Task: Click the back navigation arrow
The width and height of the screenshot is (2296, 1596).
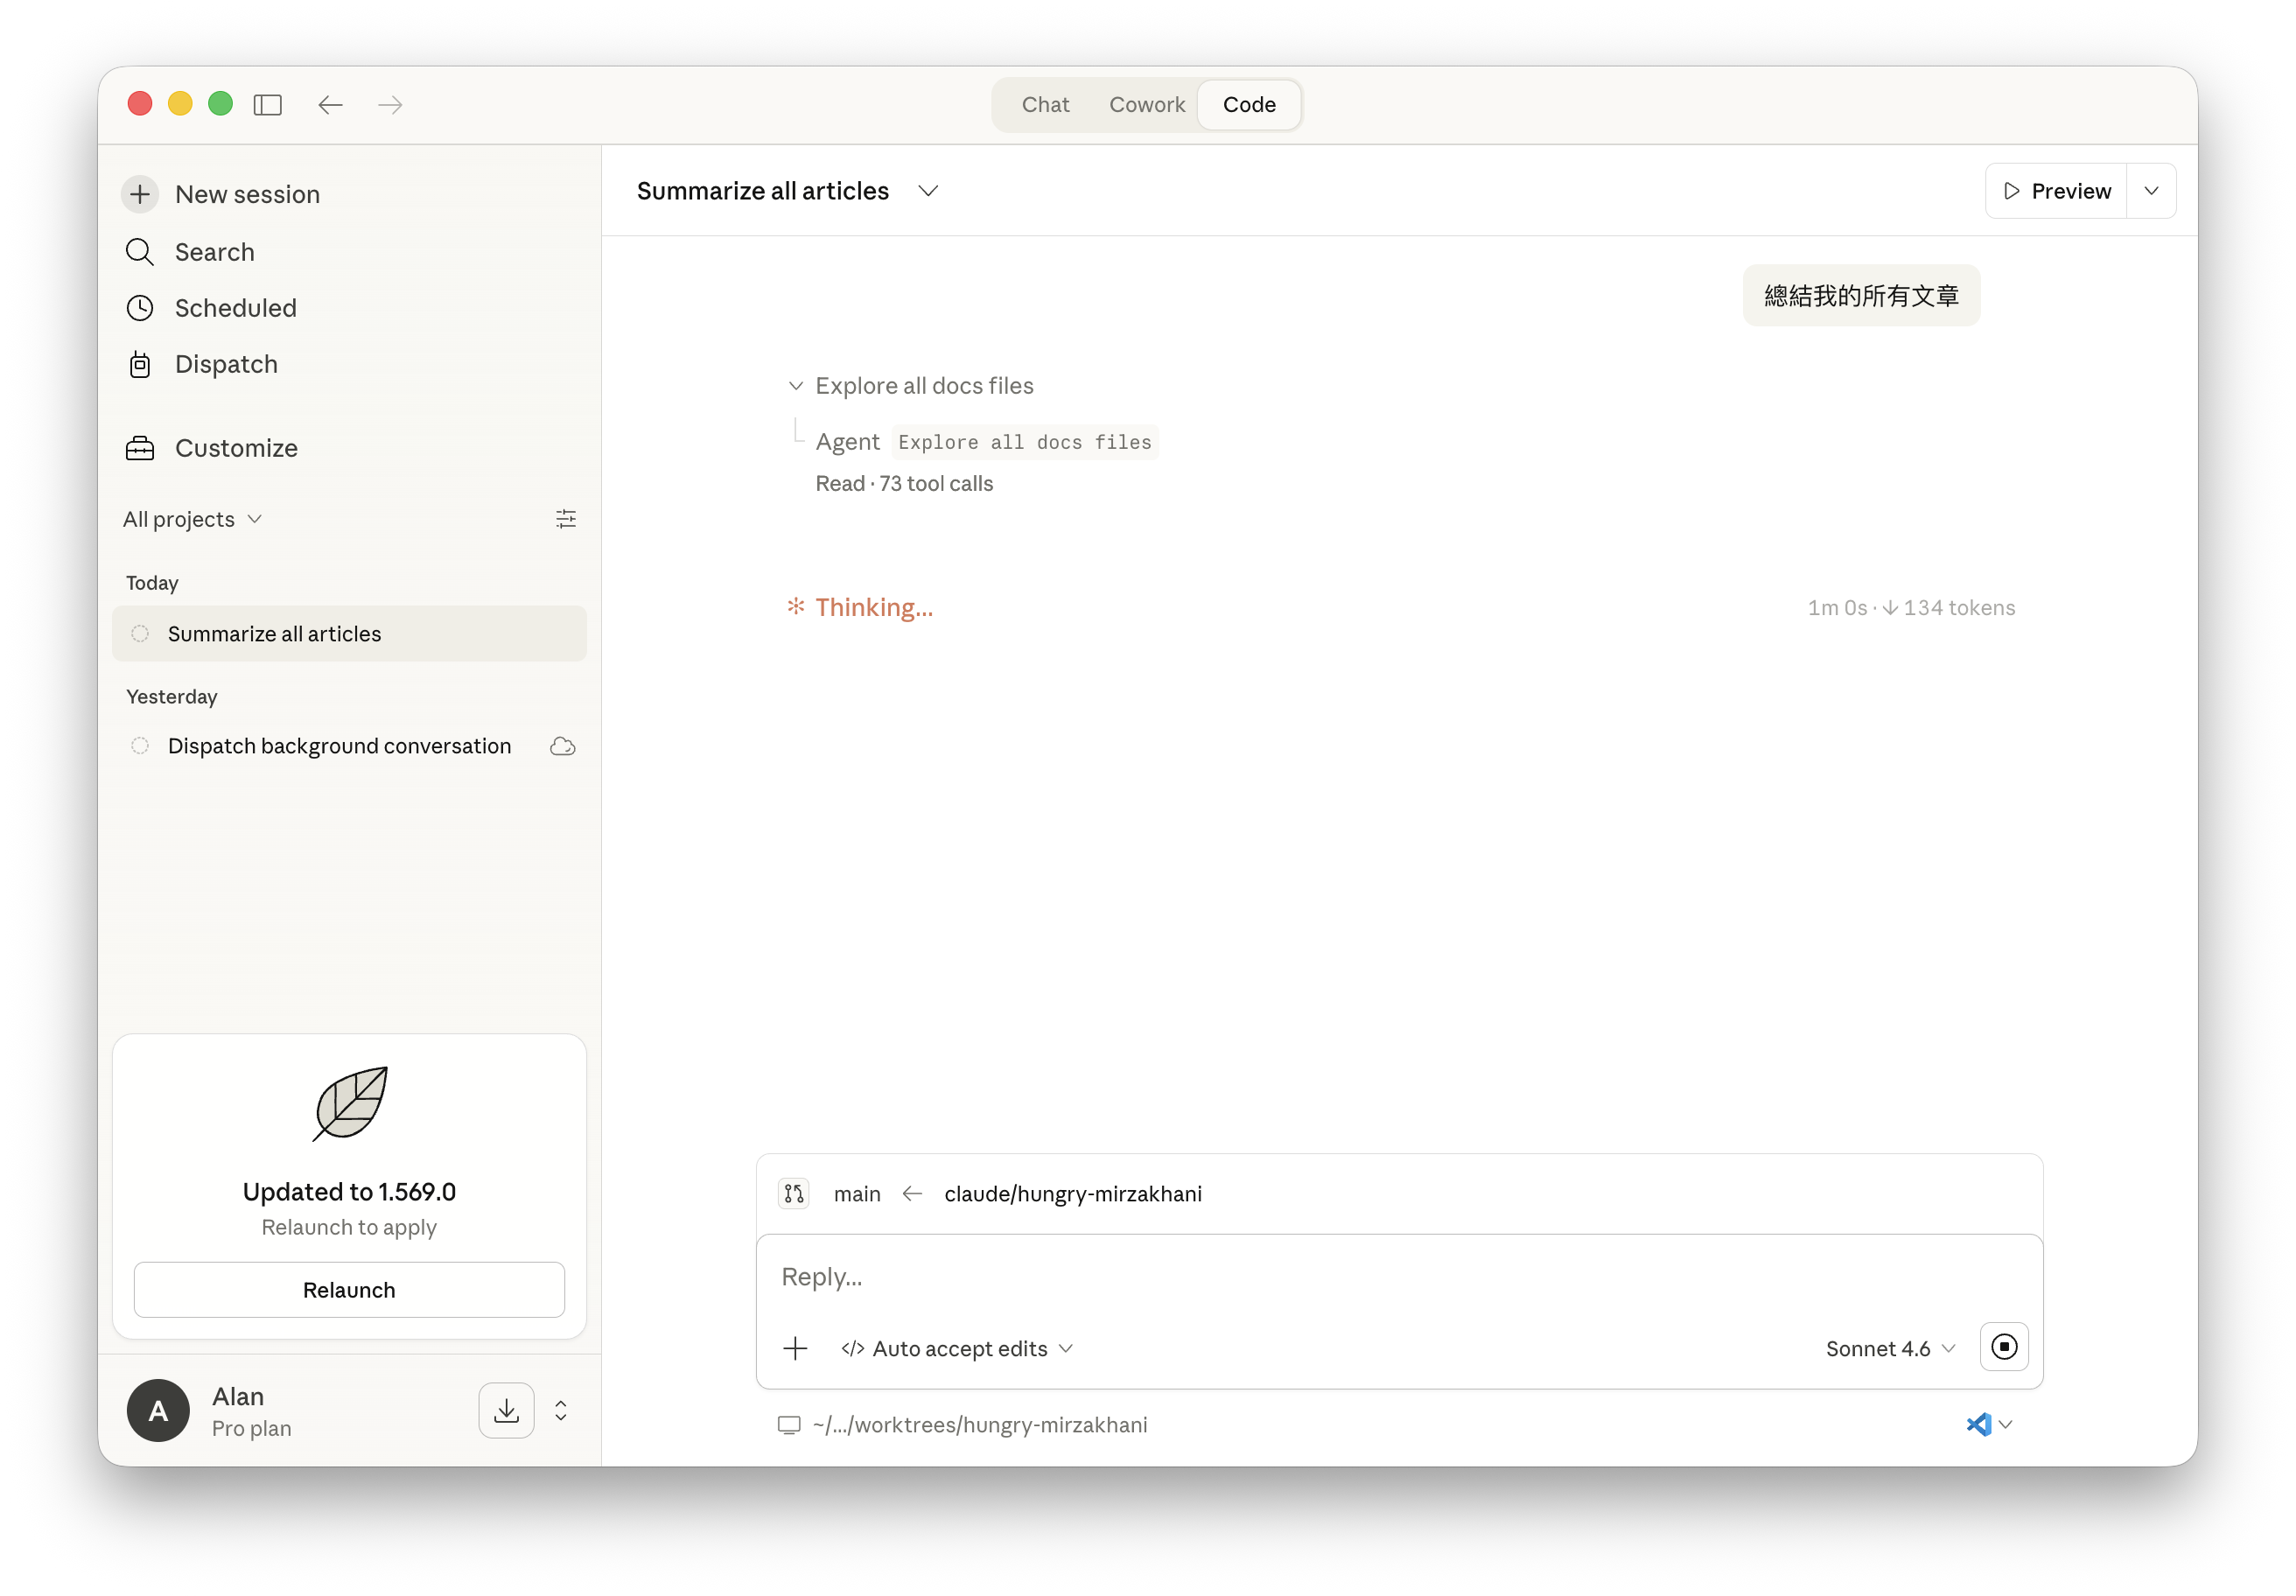Action: (330, 105)
